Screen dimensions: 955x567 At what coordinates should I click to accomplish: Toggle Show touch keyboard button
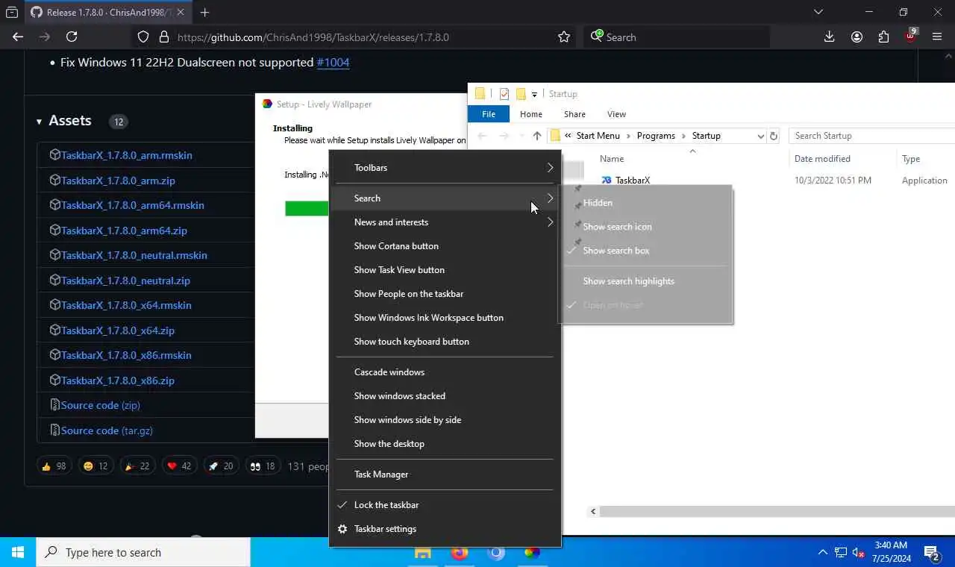[x=445, y=342]
